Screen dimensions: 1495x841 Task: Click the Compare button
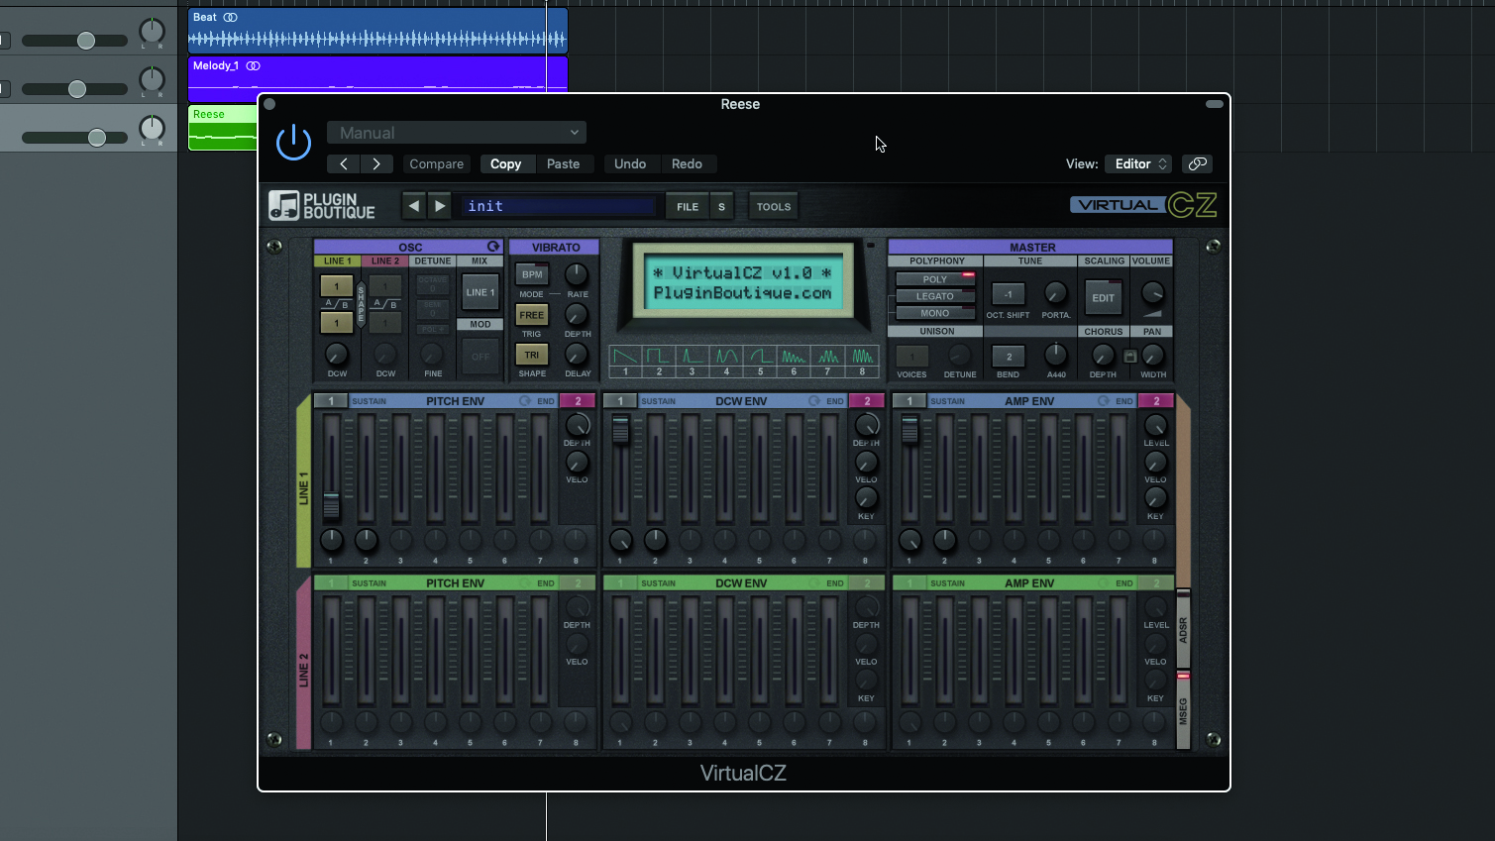pyautogui.click(x=437, y=163)
